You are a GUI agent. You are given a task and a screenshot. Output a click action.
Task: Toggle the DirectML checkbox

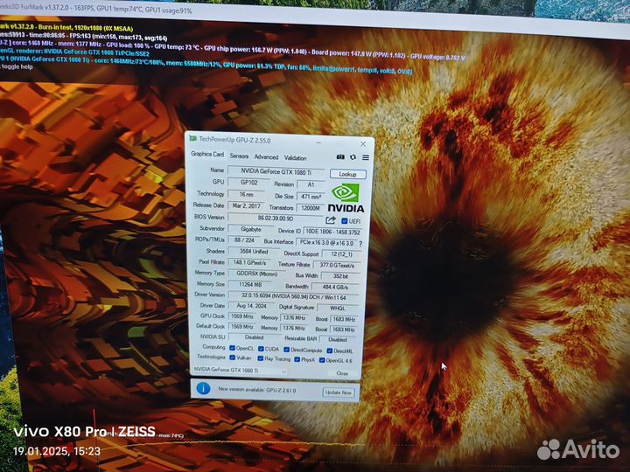[x=330, y=351]
